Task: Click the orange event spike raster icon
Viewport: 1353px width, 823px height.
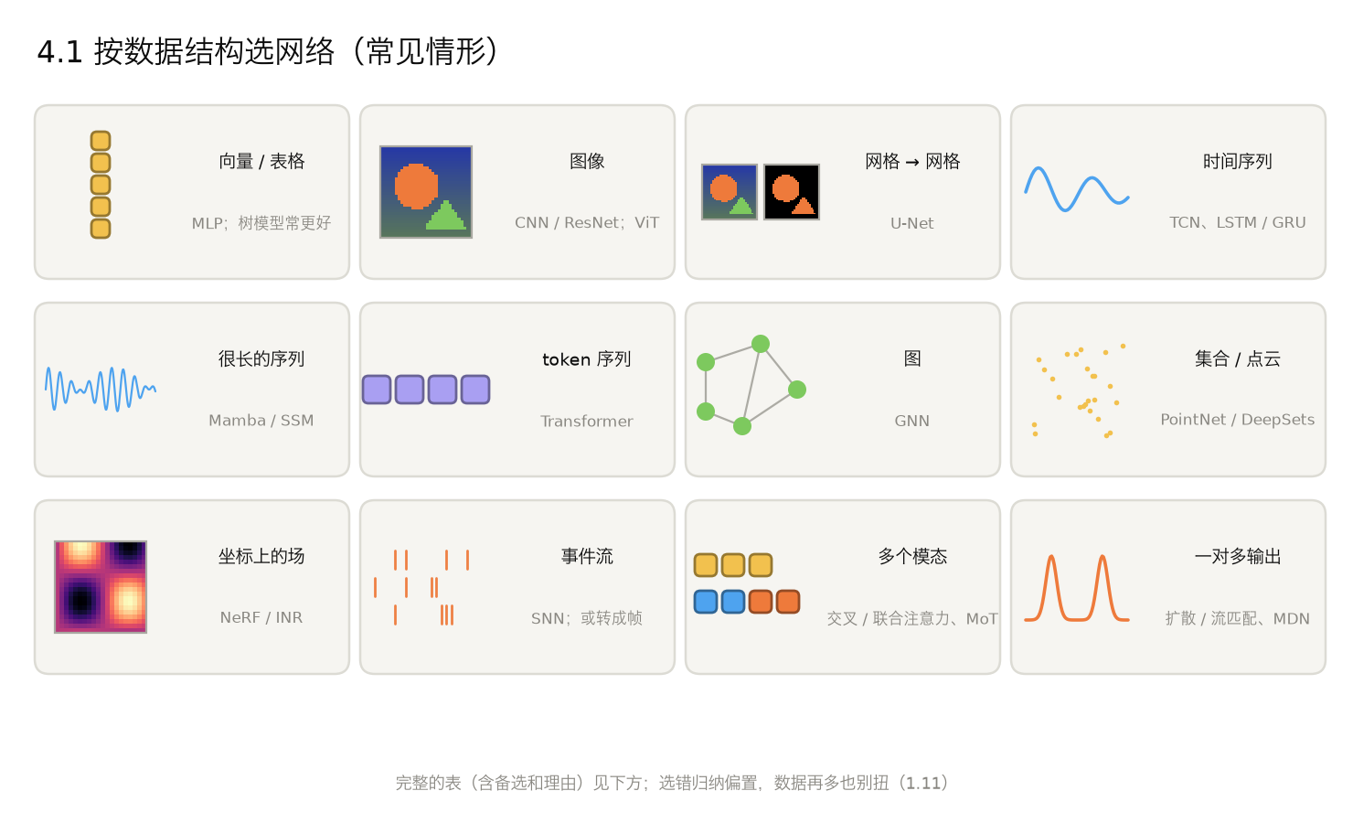Action: point(421,587)
